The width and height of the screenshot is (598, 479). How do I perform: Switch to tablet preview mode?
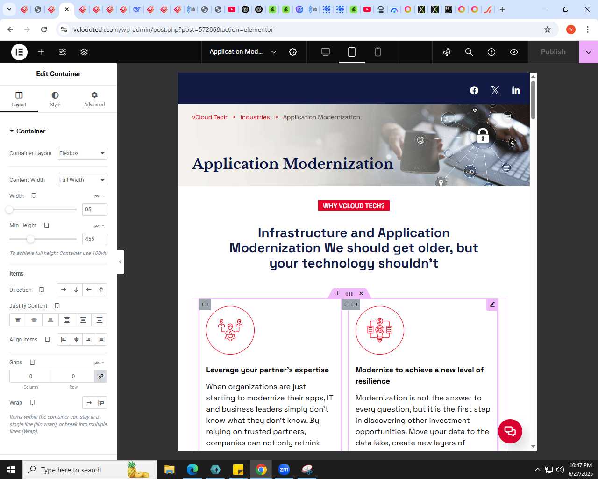(352, 52)
